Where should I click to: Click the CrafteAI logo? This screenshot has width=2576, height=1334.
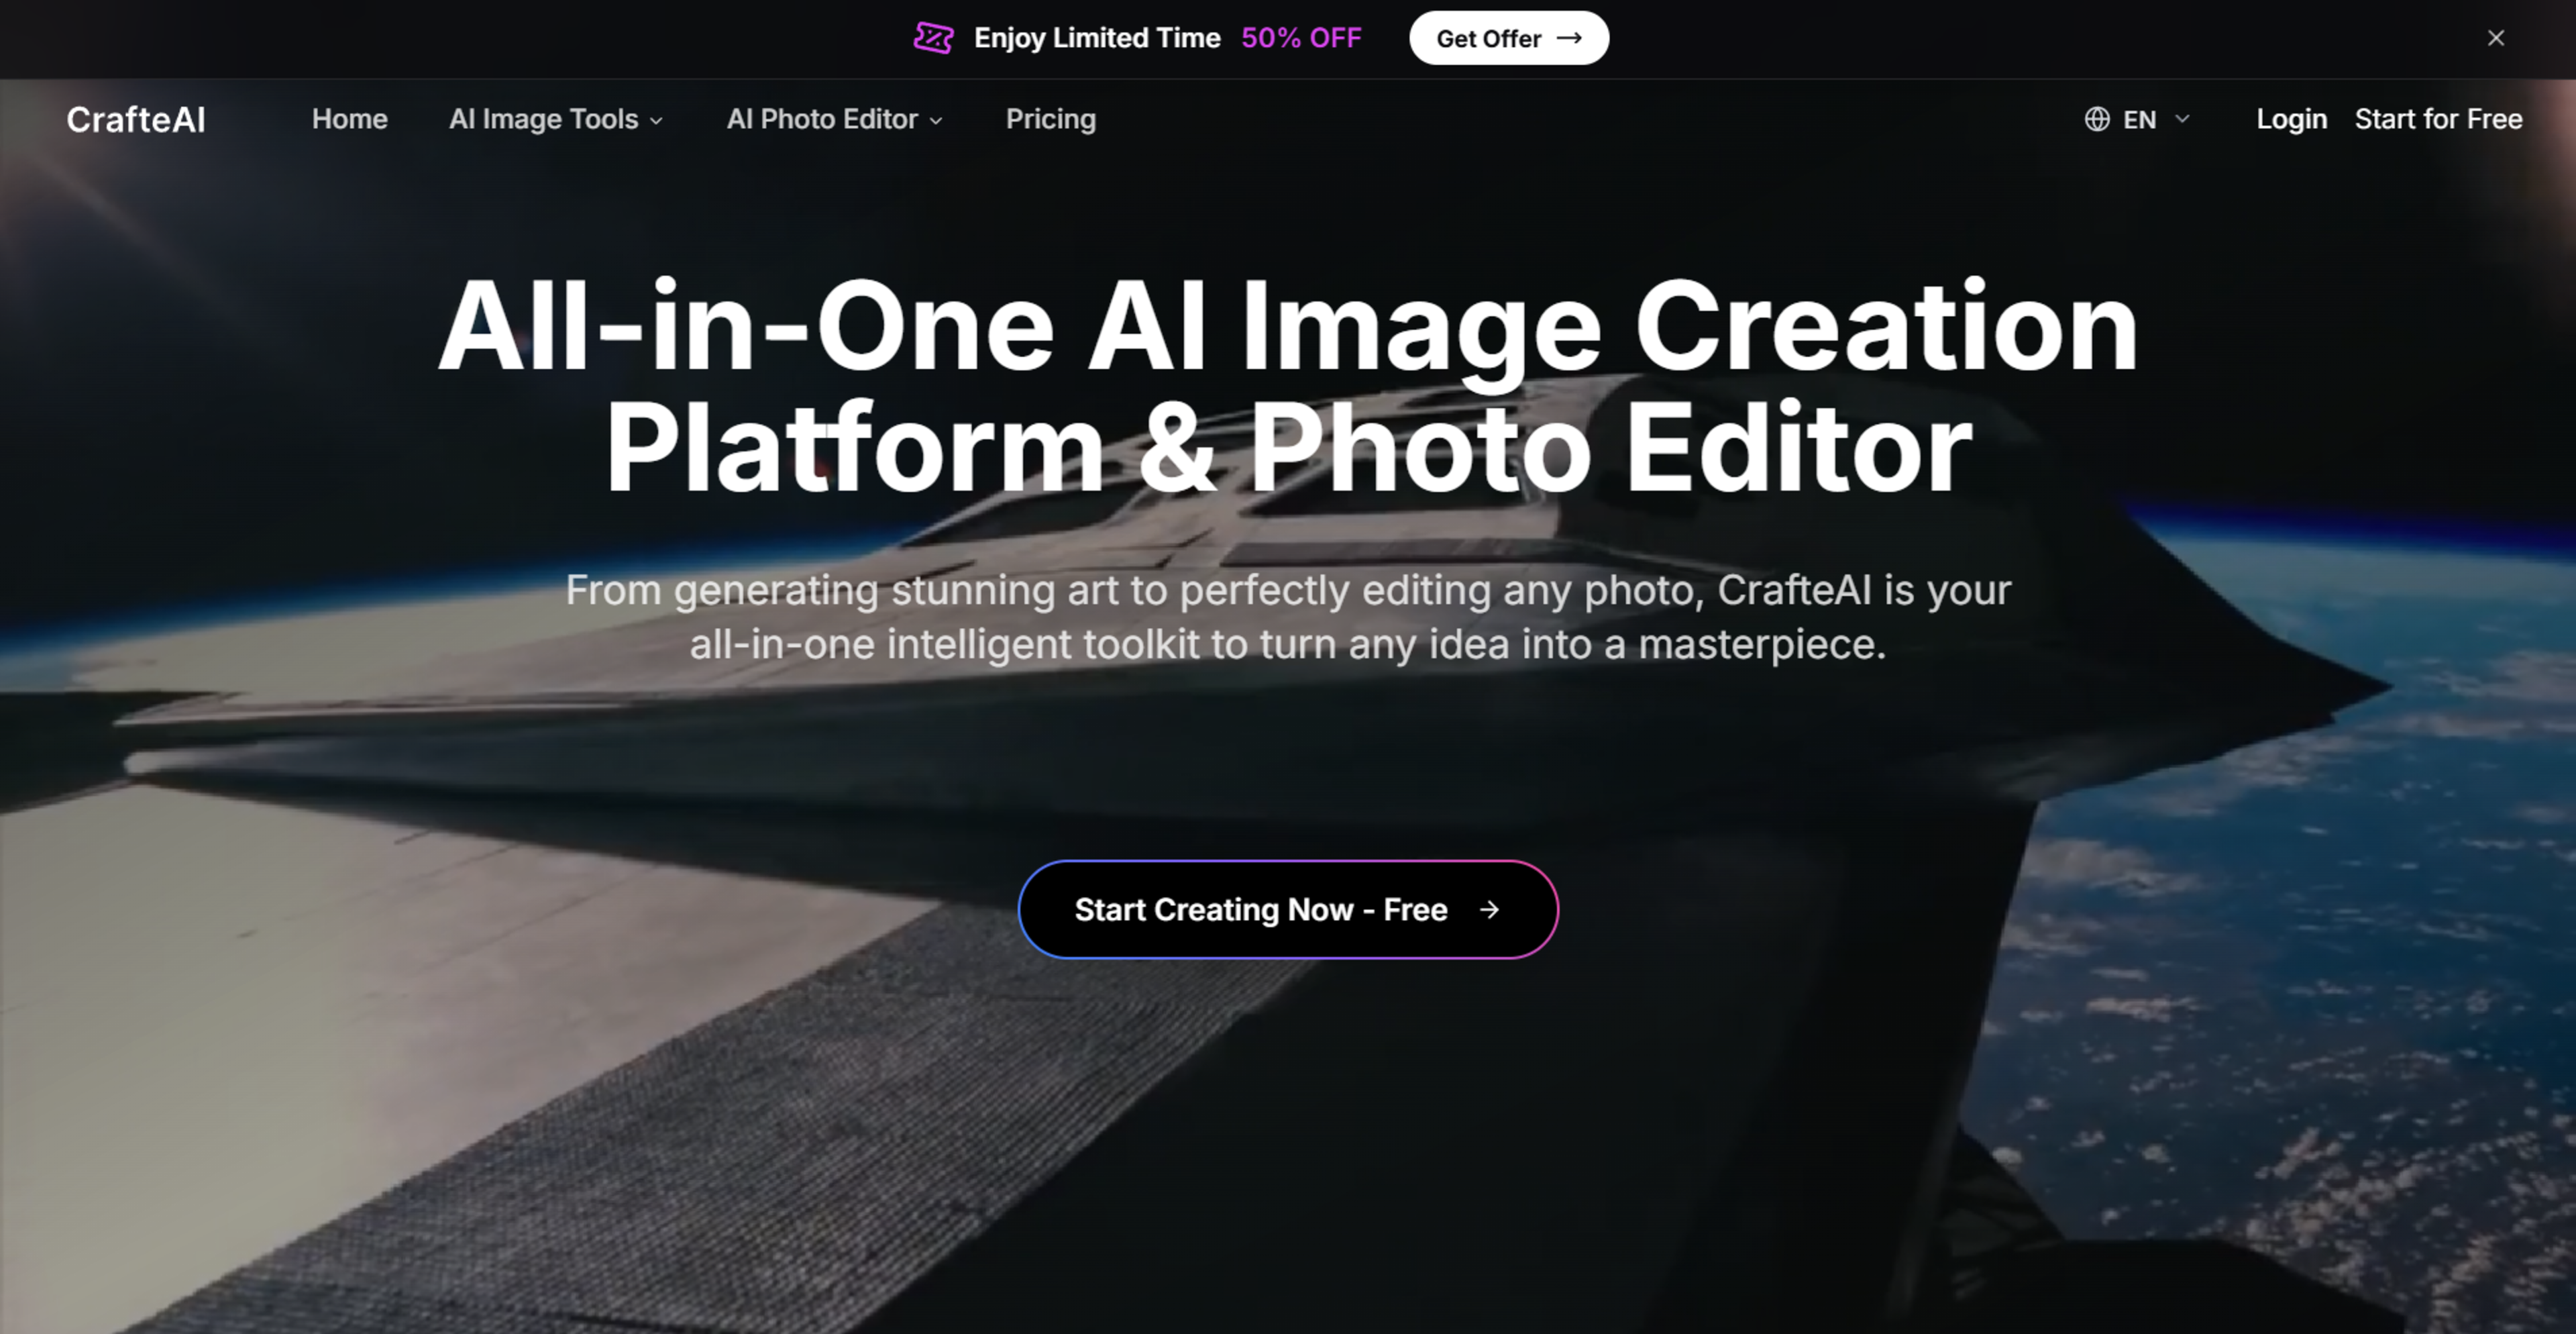point(136,119)
